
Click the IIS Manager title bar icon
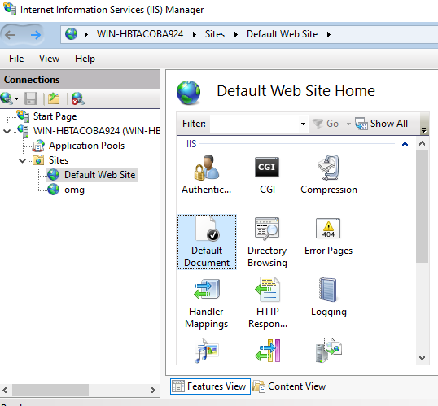point(10,8)
